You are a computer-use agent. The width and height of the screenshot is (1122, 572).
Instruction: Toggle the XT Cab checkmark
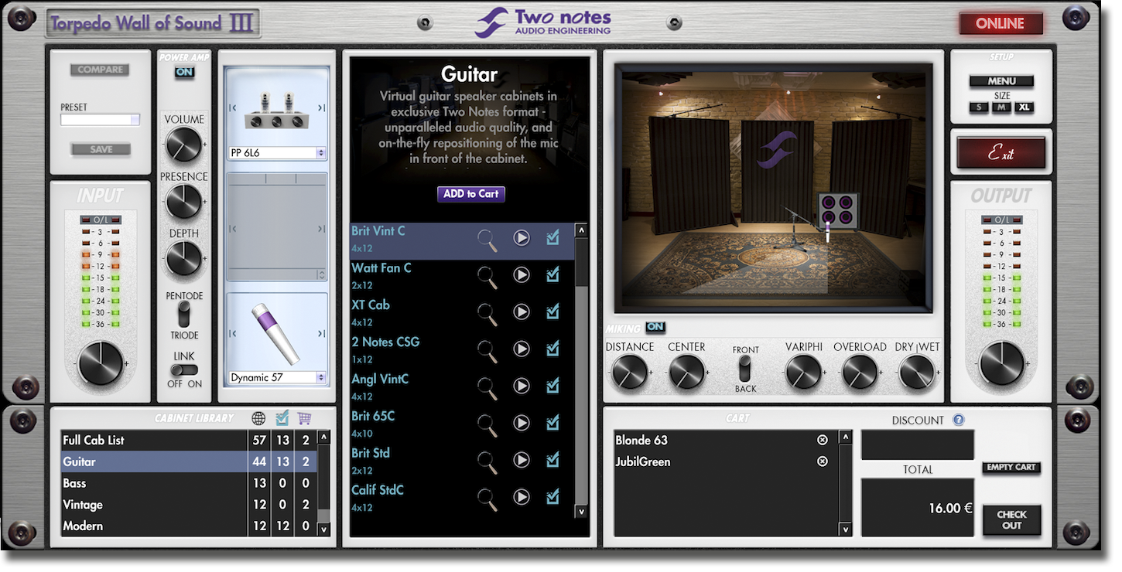pyautogui.click(x=552, y=312)
